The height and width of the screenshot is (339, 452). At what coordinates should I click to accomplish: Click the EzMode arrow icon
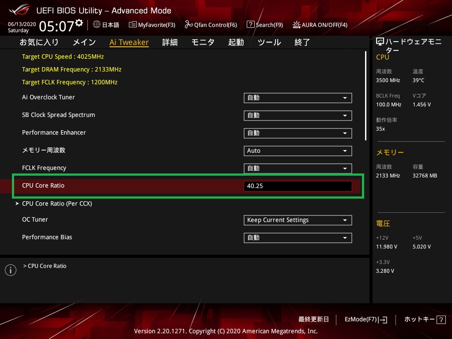pos(383,320)
